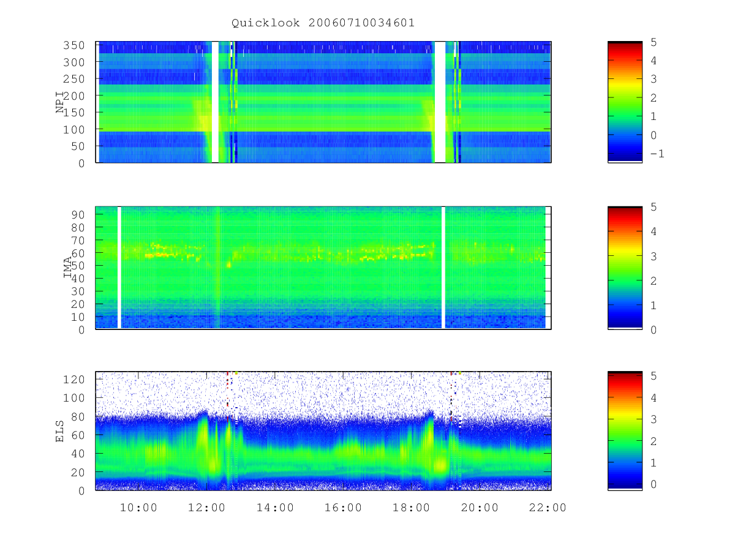Click the 90 tick on IMA axis

[78, 214]
